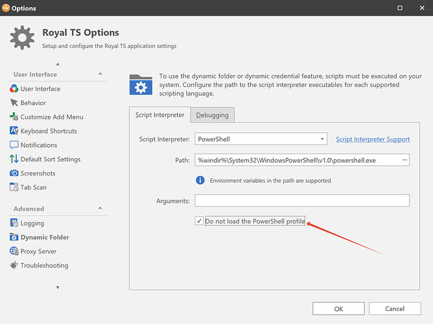Uncheck Do not load the PowerShell profile
The width and height of the screenshot is (433, 324).
click(199, 221)
